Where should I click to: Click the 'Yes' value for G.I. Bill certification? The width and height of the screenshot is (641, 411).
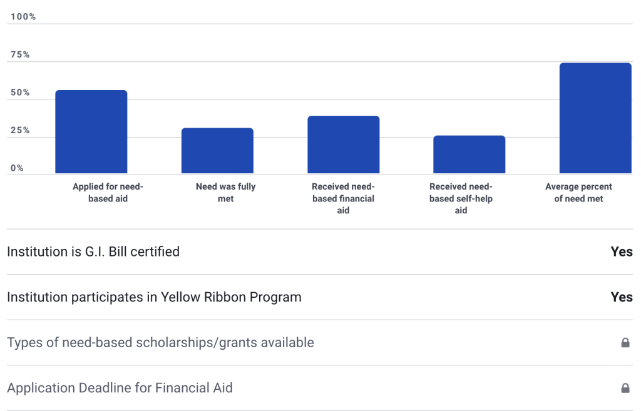tap(621, 251)
